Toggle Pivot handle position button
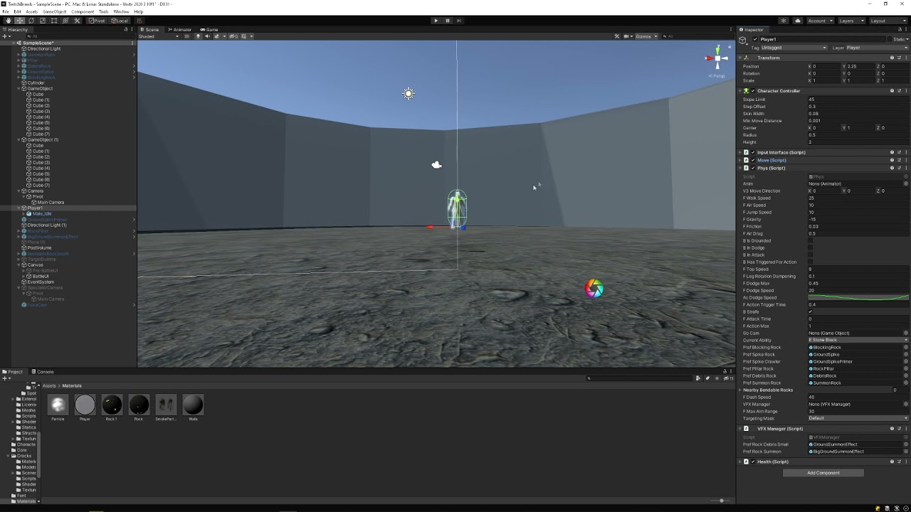 (97, 21)
